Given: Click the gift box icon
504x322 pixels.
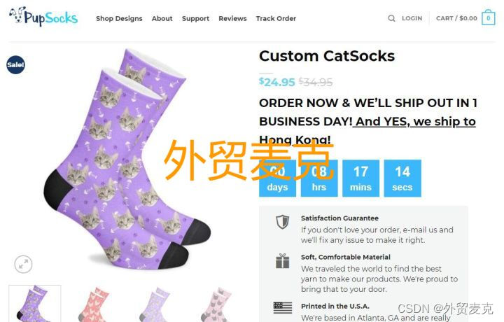Looking at the screenshot, I should 283,261.
